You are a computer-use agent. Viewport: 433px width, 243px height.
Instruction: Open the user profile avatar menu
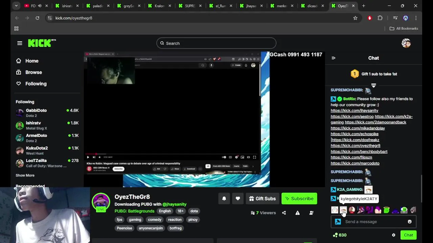[406, 43]
